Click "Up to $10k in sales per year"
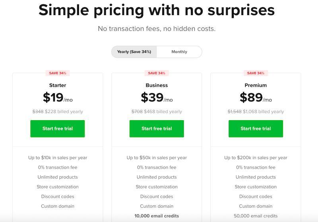 (58, 158)
